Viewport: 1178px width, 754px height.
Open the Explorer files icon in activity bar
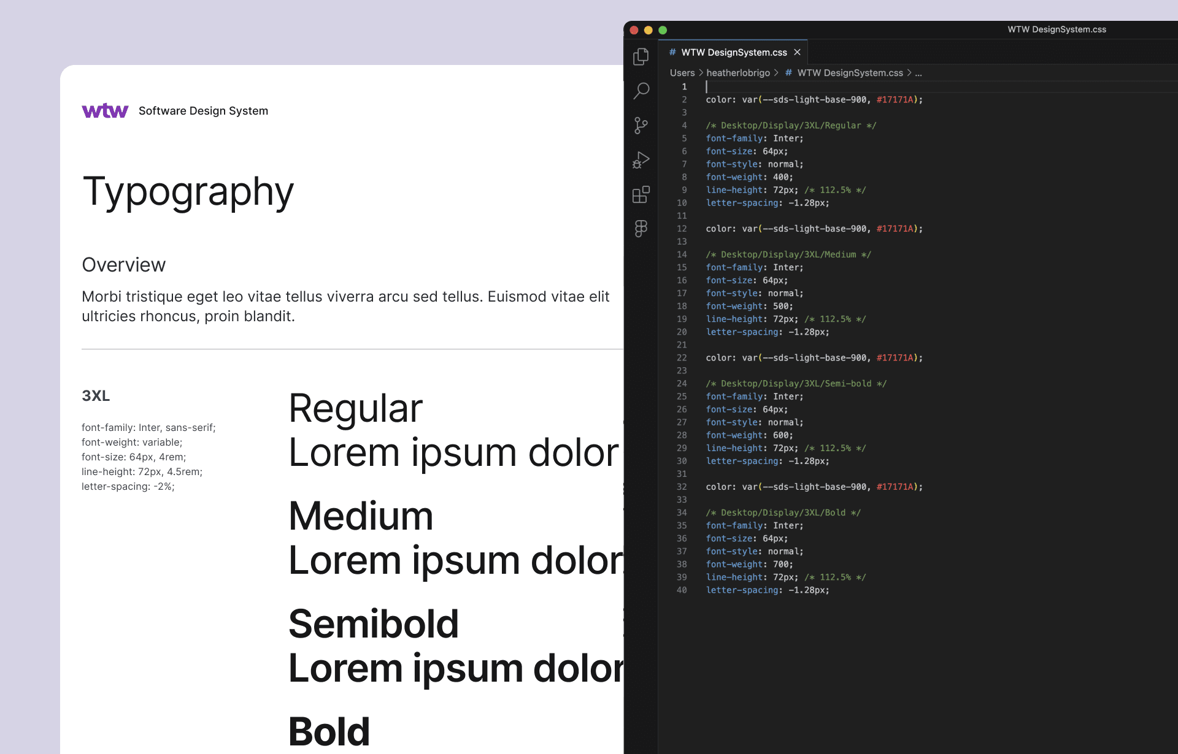(x=641, y=56)
